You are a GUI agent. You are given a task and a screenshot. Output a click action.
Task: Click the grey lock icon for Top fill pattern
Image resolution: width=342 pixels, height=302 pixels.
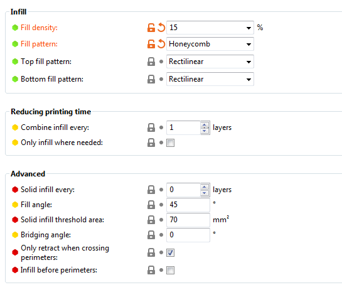[151, 62]
